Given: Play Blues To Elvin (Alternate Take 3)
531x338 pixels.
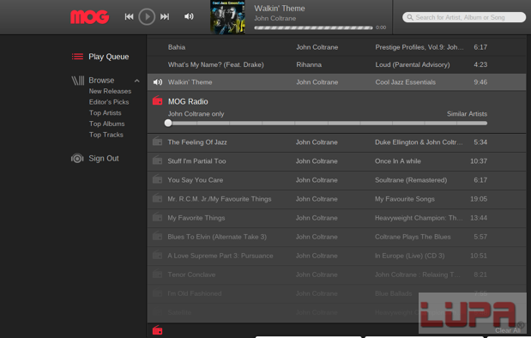Looking at the screenshot, I should pyautogui.click(x=217, y=237).
